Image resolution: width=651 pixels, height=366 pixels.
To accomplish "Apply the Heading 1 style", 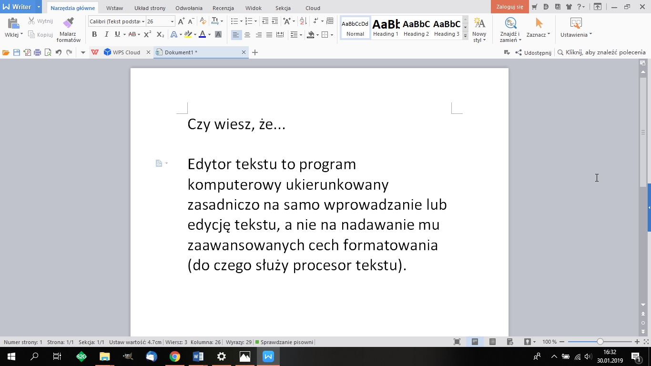I will click(x=385, y=28).
